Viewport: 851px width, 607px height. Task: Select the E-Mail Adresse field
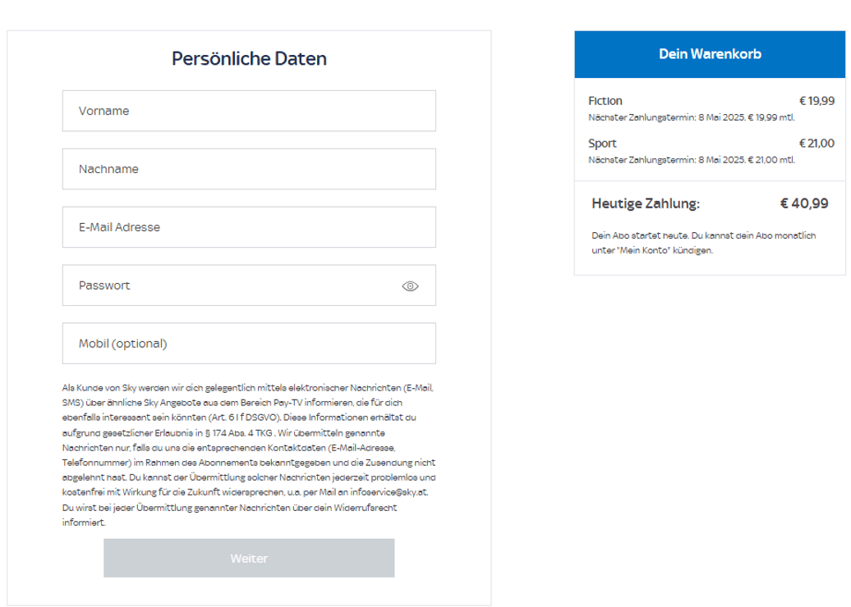tap(248, 227)
